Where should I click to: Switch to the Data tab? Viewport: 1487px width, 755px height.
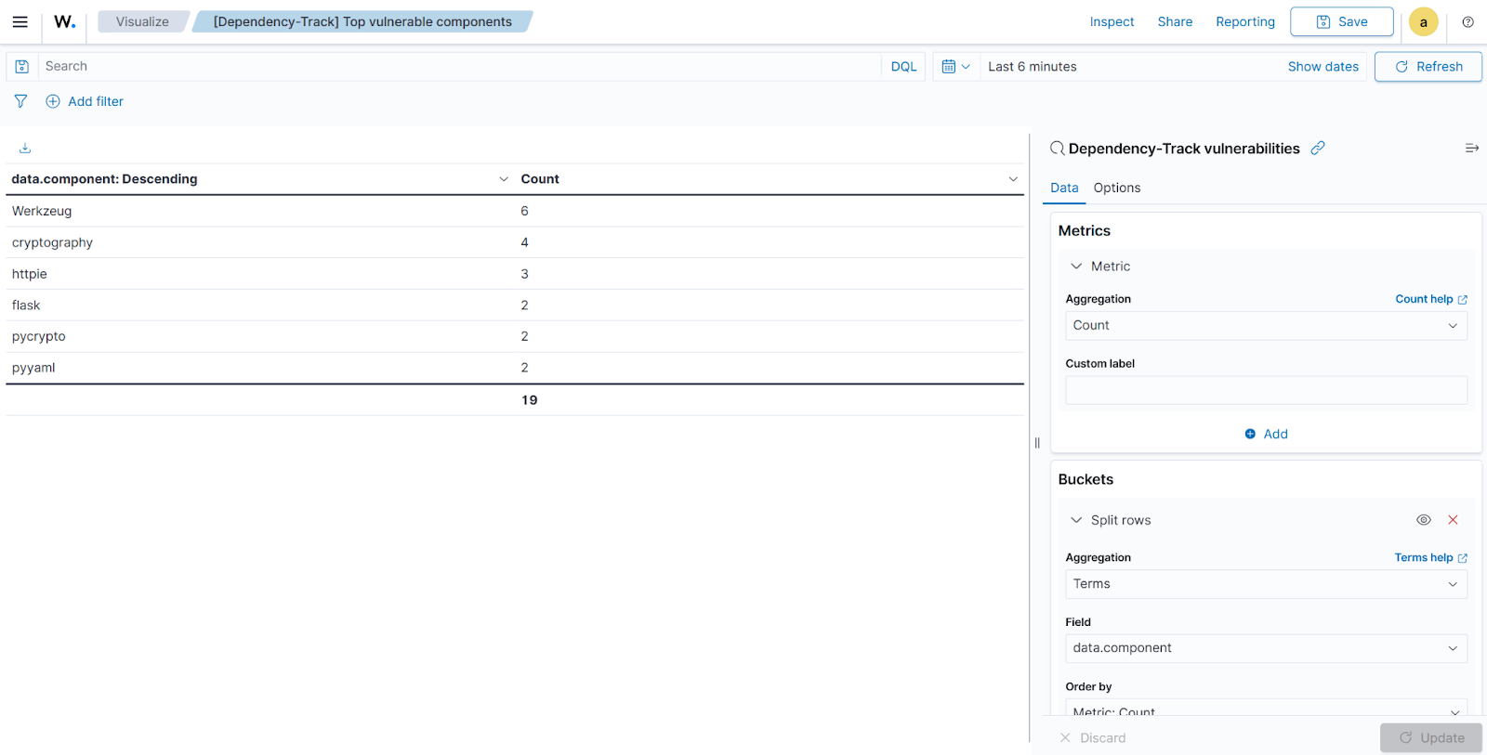coord(1064,188)
